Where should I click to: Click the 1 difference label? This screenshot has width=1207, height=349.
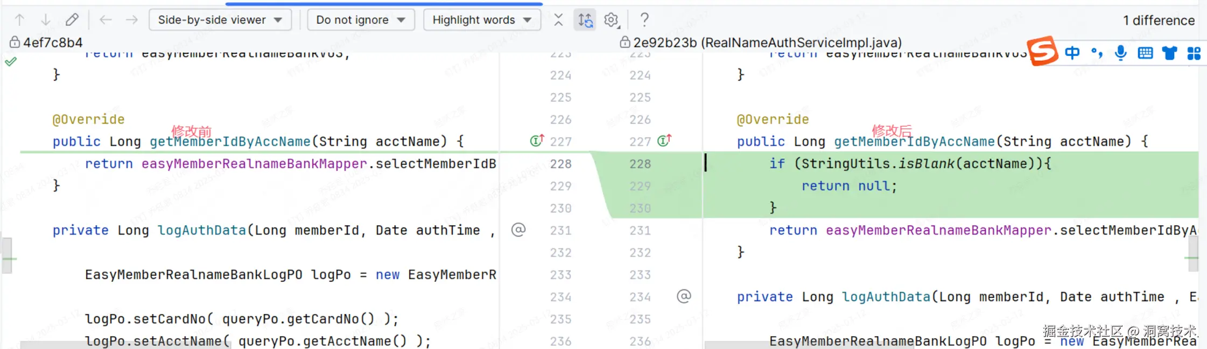pos(1159,20)
